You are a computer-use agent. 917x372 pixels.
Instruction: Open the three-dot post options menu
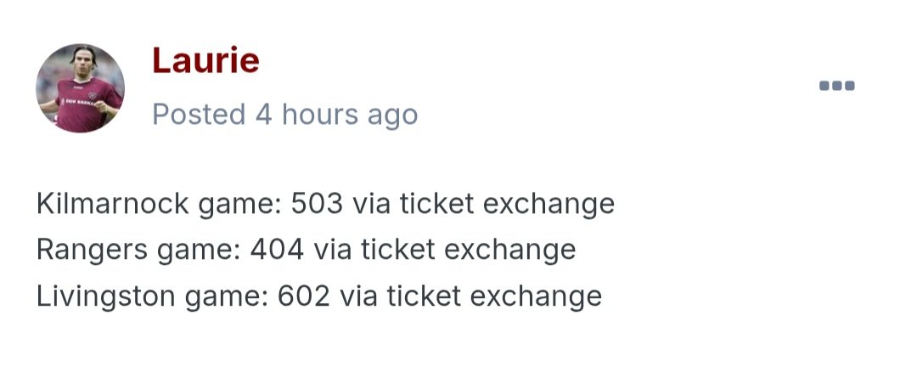tap(836, 86)
